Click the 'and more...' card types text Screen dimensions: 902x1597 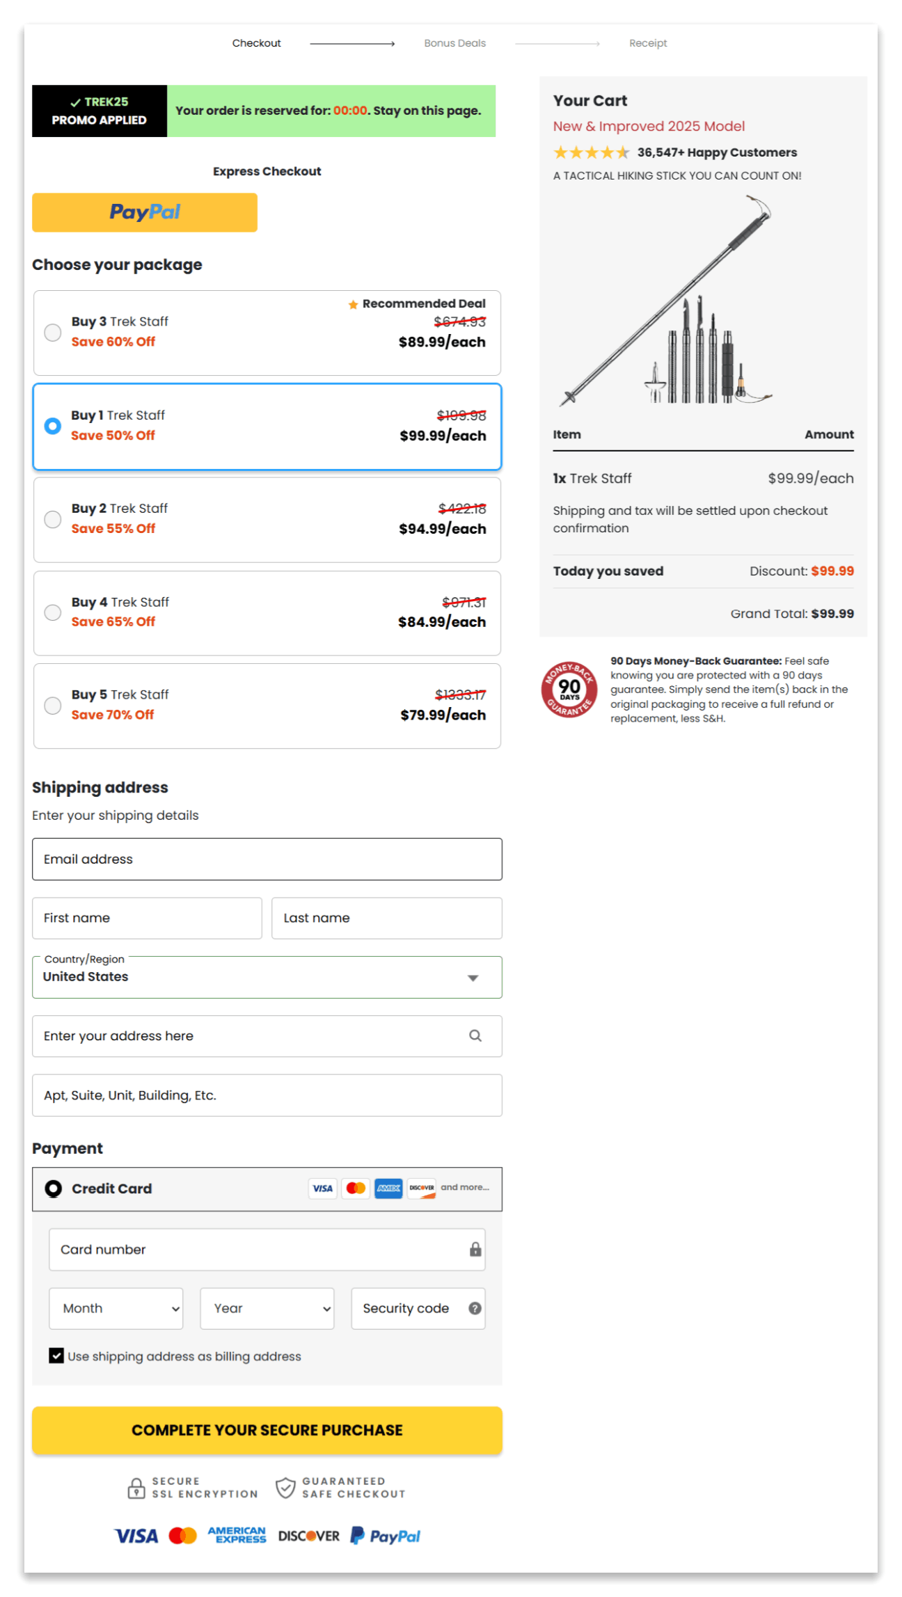[x=465, y=1187]
